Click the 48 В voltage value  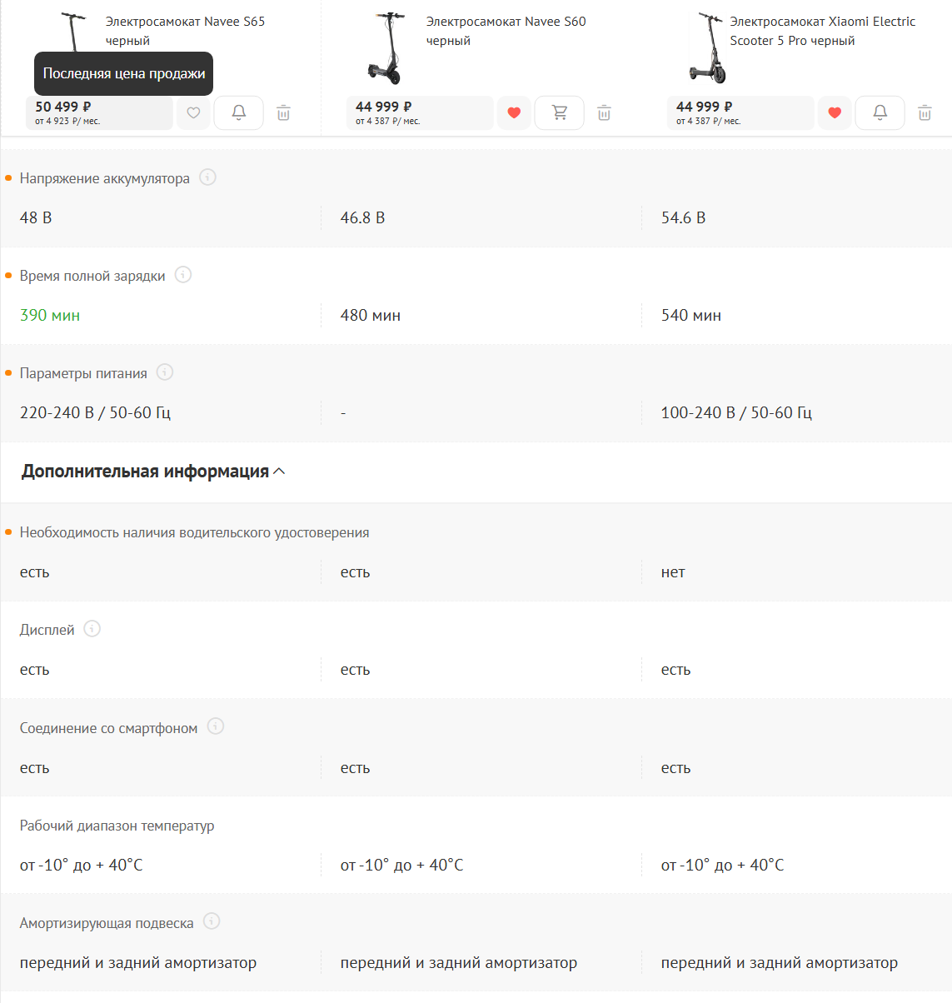(36, 218)
